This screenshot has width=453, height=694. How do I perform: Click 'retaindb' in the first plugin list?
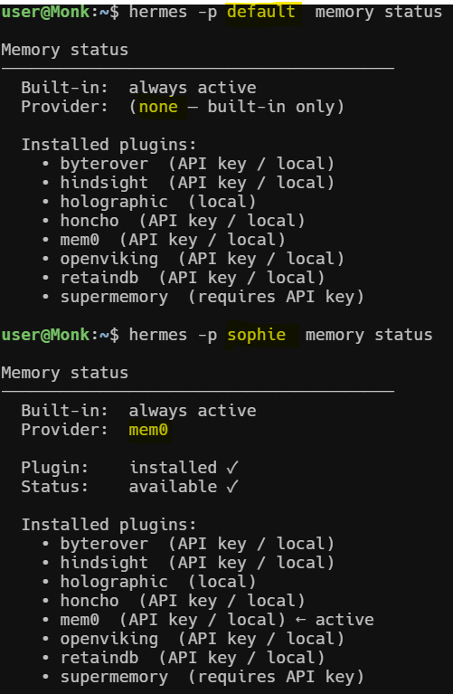tap(99, 278)
